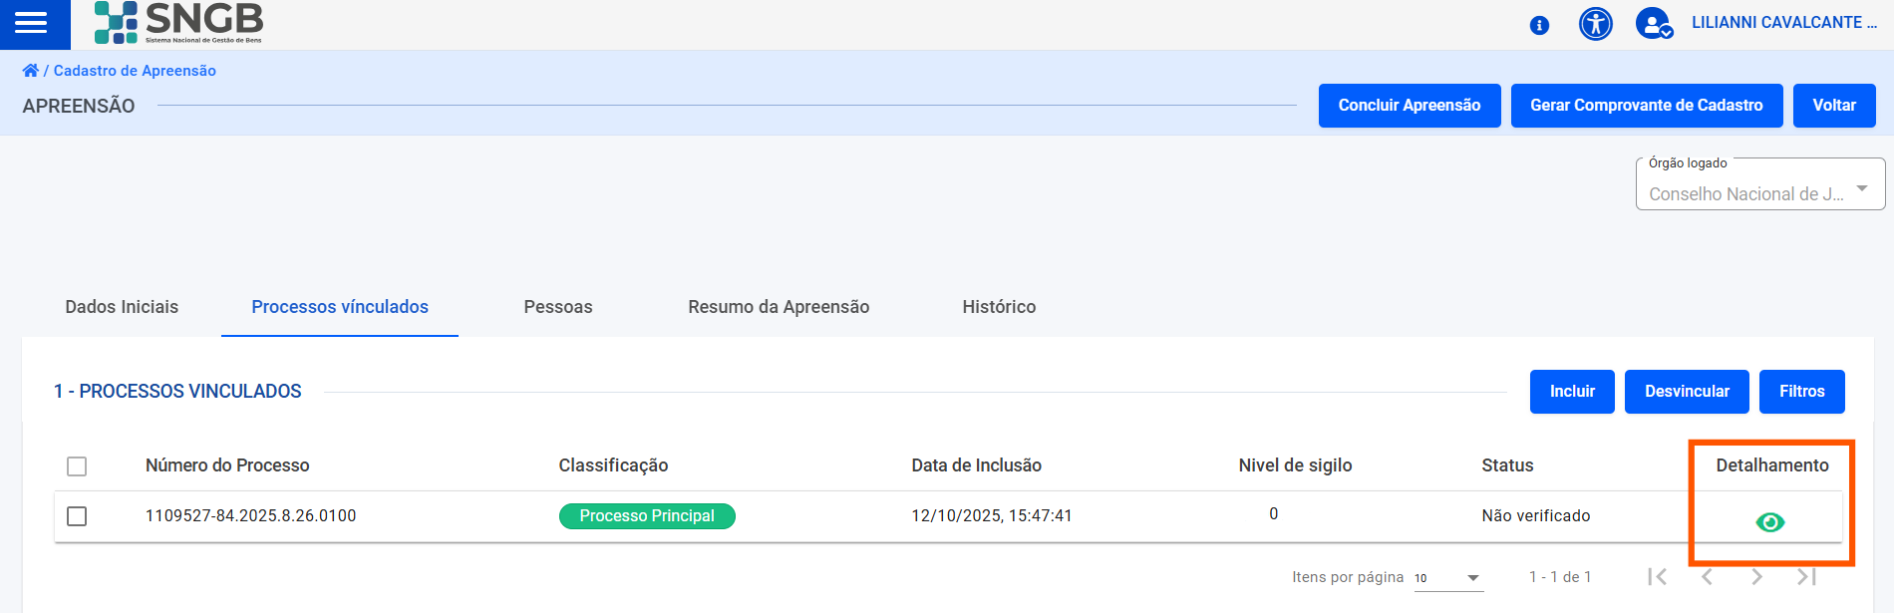
Task: Open the Histórico tab
Action: click(x=998, y=307)
